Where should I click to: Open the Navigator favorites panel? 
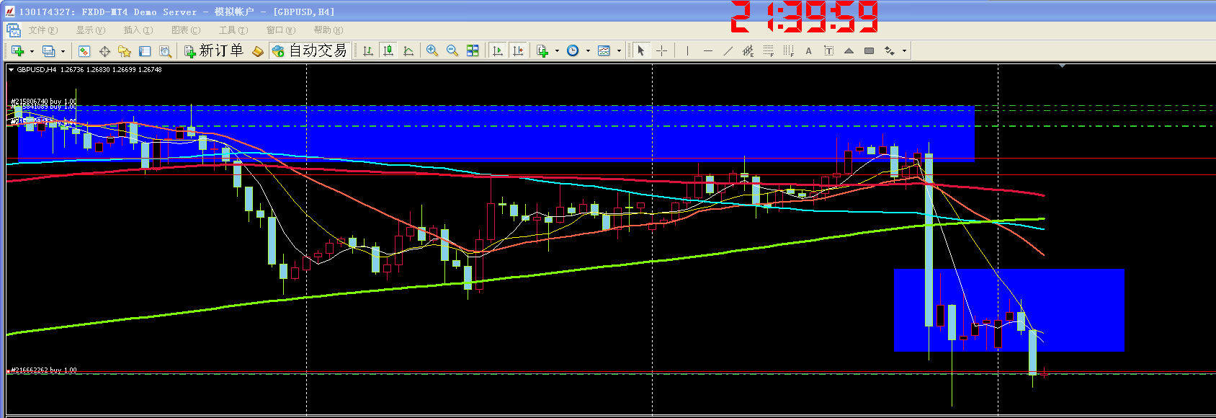(x=125, y=50)
